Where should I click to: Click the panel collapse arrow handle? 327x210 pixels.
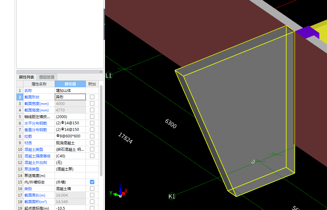click(104, 24)
